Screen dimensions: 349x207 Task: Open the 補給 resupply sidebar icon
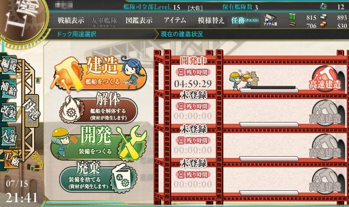click(x=9, y=88)
